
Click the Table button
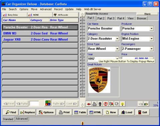pos(80,112)
